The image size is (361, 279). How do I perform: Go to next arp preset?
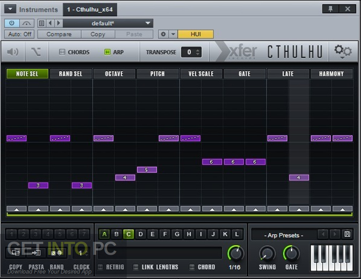coord(335,234)
